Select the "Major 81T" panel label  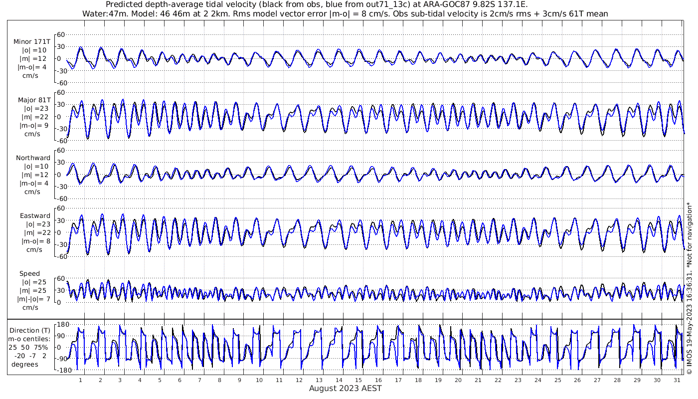click(x=33, y=100)
